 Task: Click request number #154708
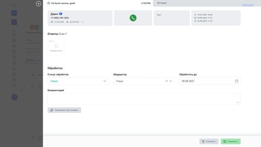pyautogui.click(x=146, y=3)
